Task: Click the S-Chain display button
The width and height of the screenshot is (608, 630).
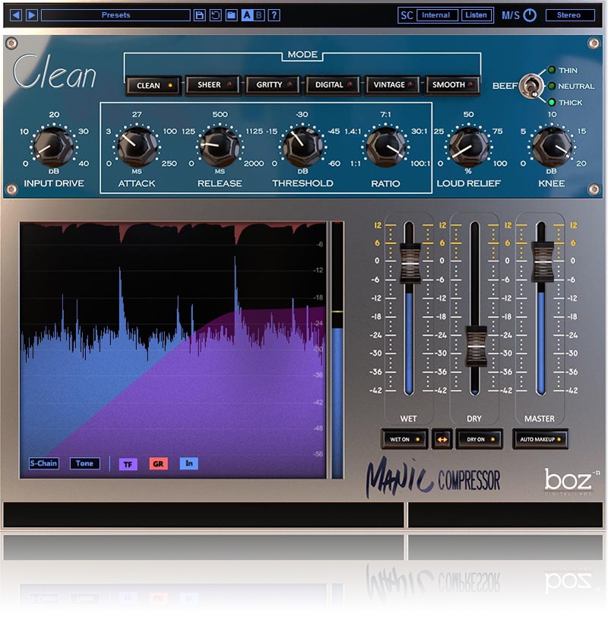Action: [43, 463]
